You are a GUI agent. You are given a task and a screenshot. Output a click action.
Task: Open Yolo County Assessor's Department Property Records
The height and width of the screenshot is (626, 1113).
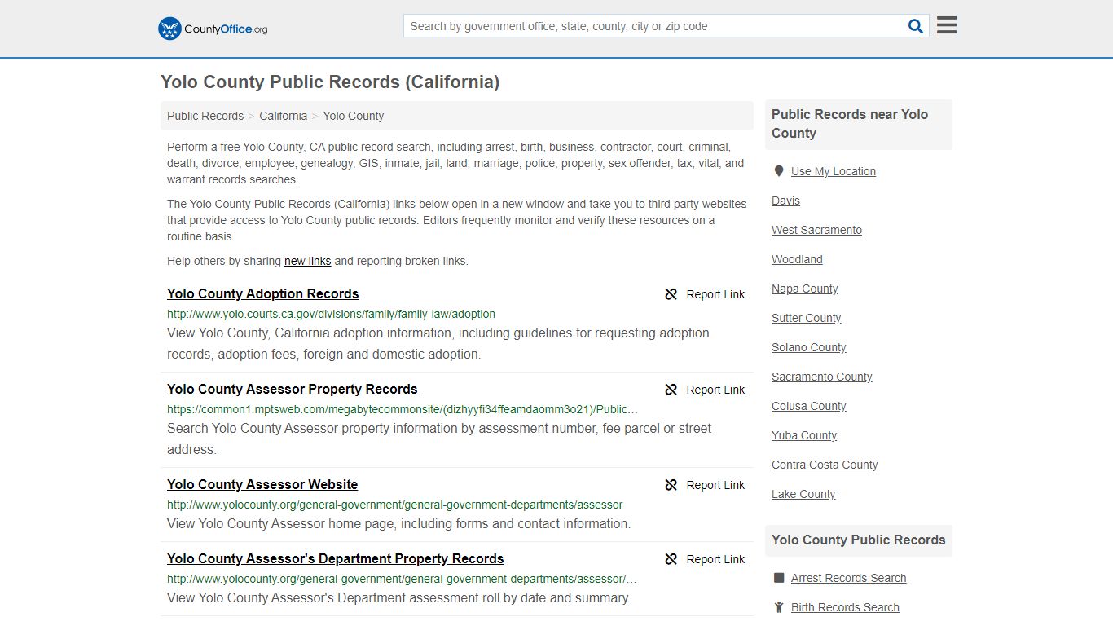[336, 558]
